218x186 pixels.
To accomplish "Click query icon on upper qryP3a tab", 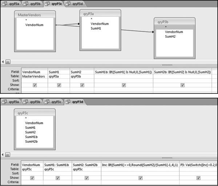I will 4,4.
